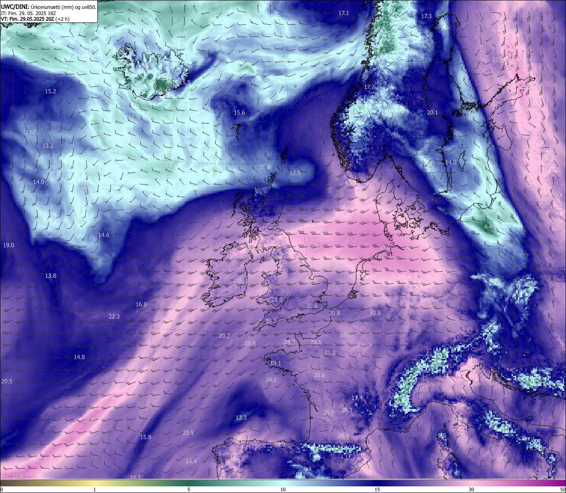Click the 15.2 value label
Viewport: 566px width, 493px height.
51,92
